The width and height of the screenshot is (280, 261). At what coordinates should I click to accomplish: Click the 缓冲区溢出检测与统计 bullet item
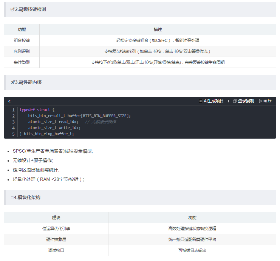click(x=36, y=170)
